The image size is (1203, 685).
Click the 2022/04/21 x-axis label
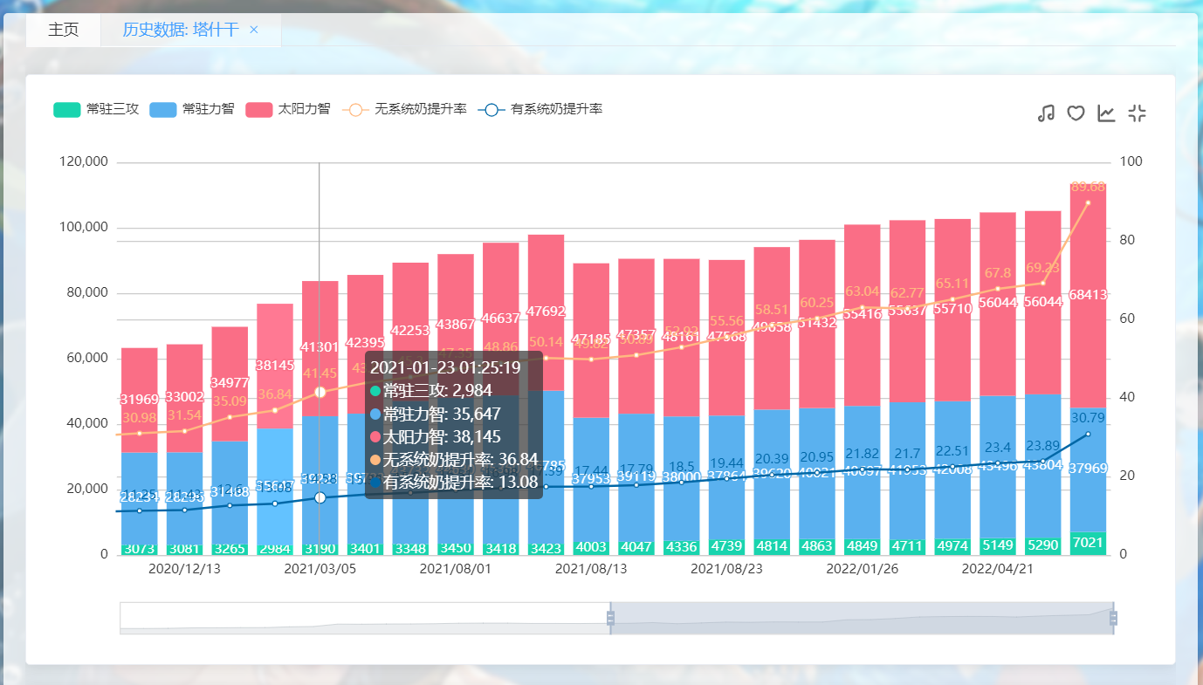(998, 569)
